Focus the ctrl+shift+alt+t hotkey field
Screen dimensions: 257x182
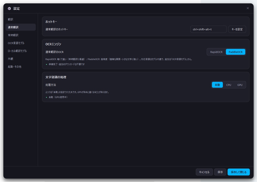point(208,29)
